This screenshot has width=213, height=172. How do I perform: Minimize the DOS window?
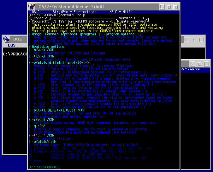pyautogui.click(x=194, y=40)
